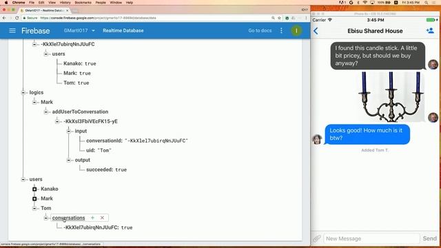Open the View menu
This screenshot has height=248, width=441.
coord(52,3)
